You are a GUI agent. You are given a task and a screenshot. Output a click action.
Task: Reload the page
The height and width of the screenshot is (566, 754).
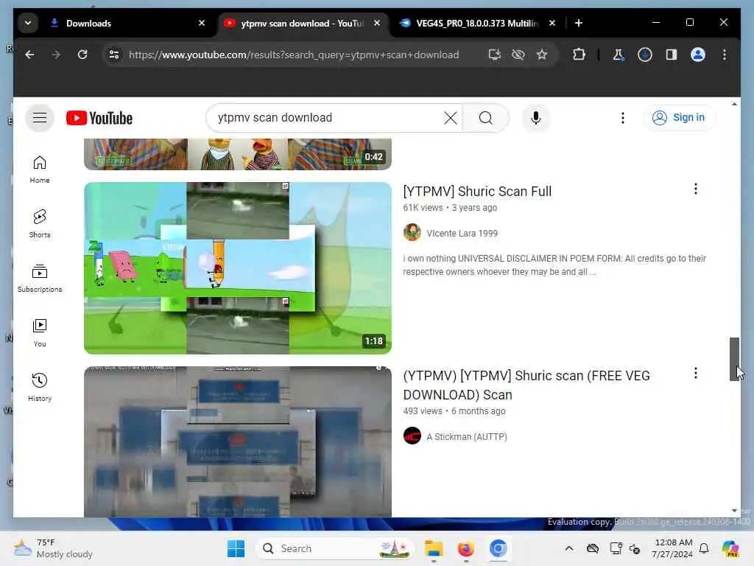point(82,55)
